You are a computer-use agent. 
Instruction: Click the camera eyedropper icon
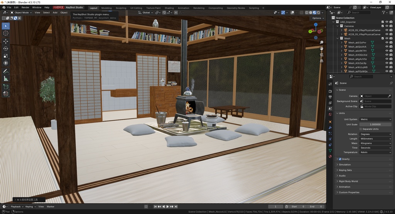coord(389,96)
